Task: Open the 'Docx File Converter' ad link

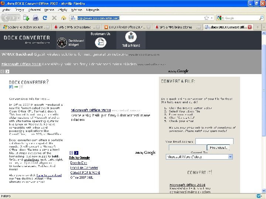Action: (x=84, y=168)
